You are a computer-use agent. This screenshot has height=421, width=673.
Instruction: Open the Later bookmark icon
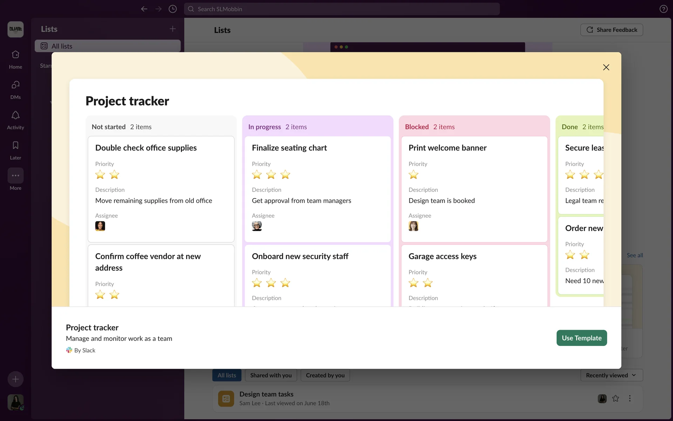click(15, 146)
